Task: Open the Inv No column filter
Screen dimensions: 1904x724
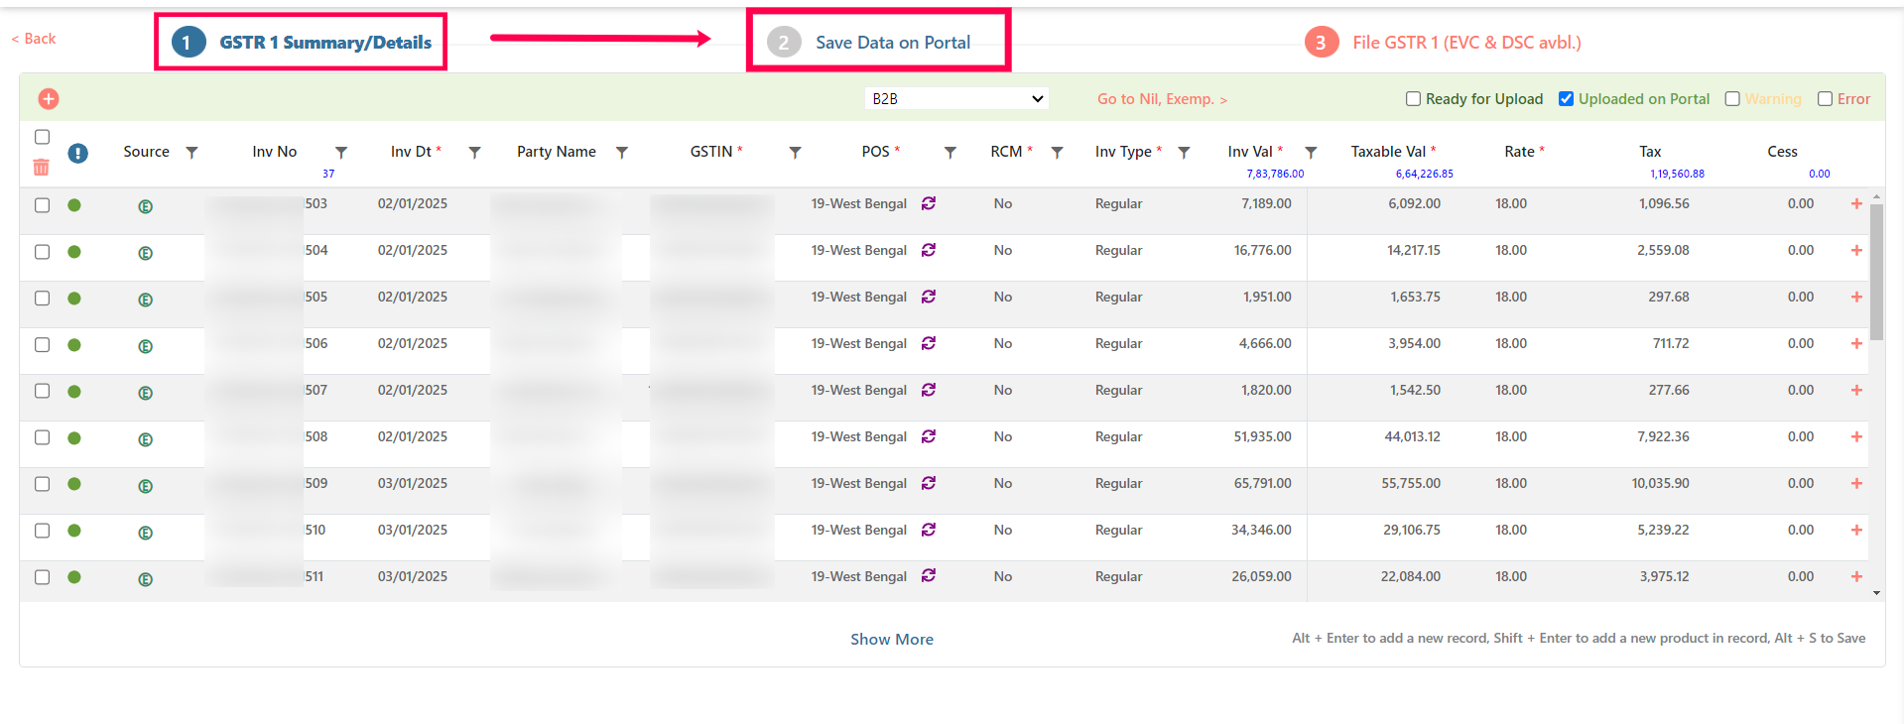Action: tap(341, 153)
